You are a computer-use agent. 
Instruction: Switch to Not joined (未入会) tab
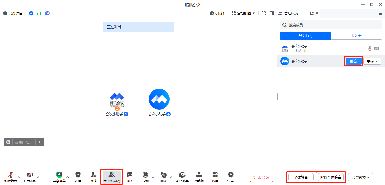click(x=356, y=36)
